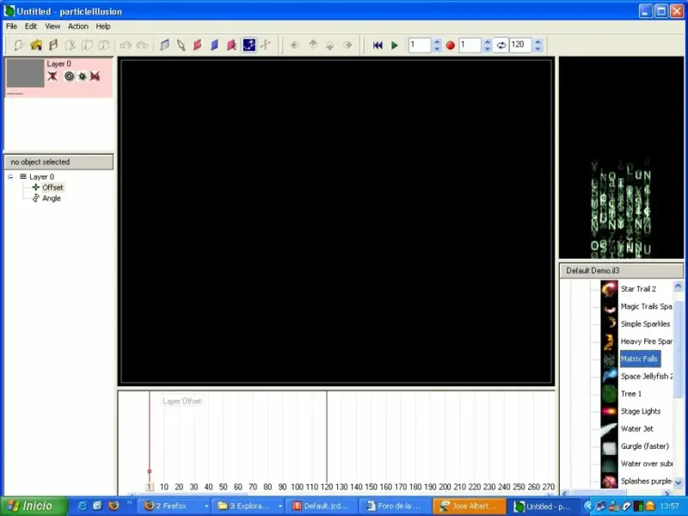This screenshot has width=688, height=516.
Task: Select Splashes purple emitter
Action: pos(646,481)
